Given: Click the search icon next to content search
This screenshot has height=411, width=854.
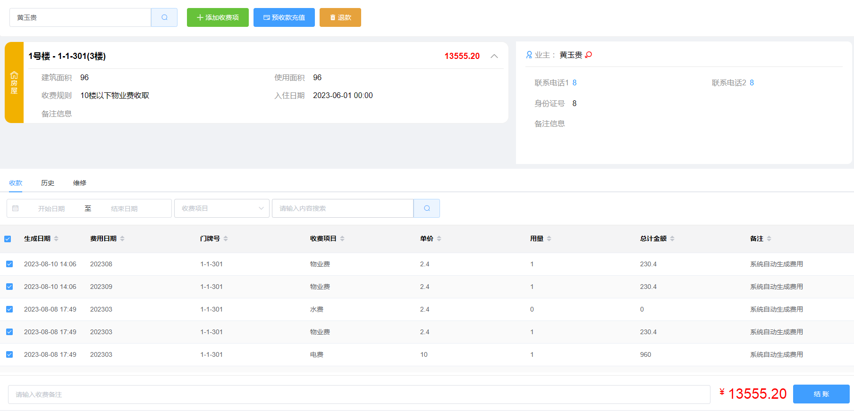Looking at the screenshot, I should pos(427,208).
